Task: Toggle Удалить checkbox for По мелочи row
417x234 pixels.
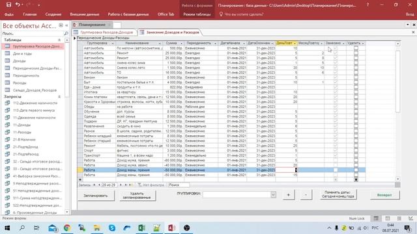Action: pyautogui.click(x=356, y=48)
